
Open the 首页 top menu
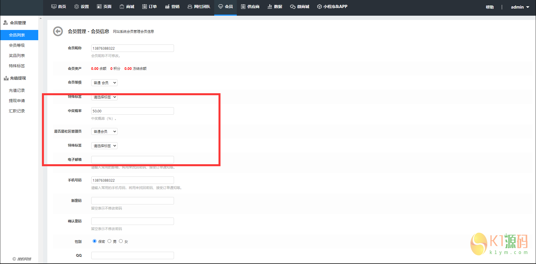click(58, 7)
